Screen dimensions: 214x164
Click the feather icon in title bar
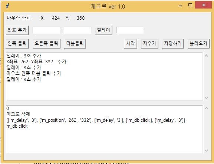7,6
